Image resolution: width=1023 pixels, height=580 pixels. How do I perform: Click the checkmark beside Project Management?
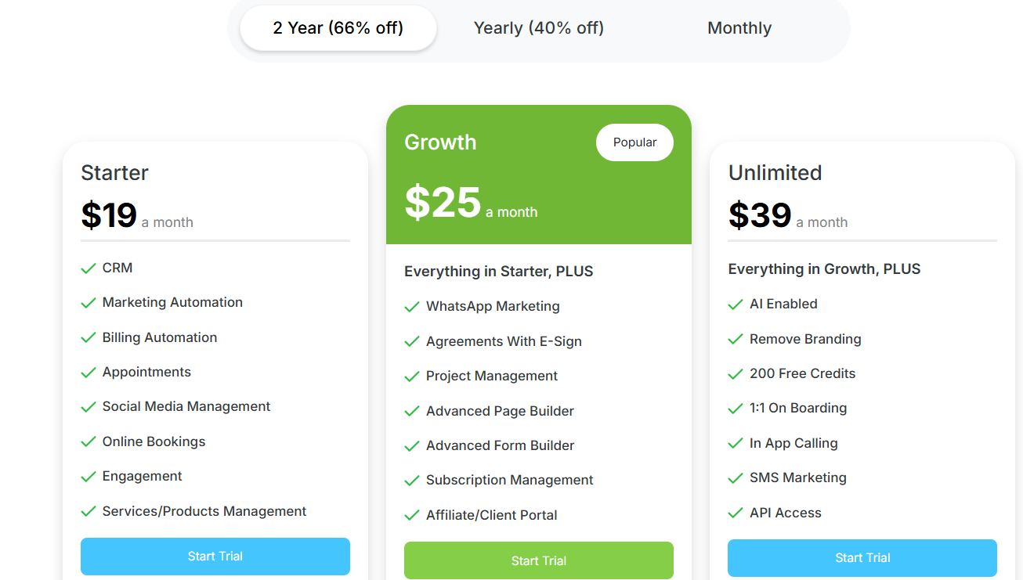click(x=412, y=376)
